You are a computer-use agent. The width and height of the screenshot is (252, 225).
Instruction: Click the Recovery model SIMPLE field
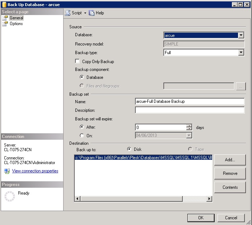click(204, 44)
